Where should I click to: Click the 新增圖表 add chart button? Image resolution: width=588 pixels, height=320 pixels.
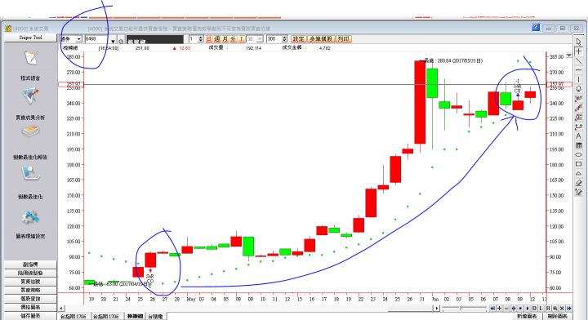(527, 316)
